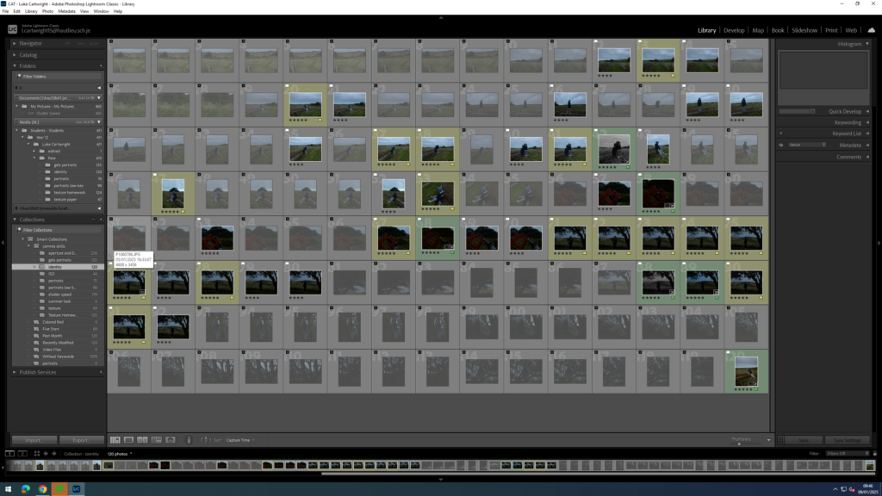Open Microsoft Edge from the taskbar
Image resolution: width=882 pixels, height=496 pixels.
[25, 489]
